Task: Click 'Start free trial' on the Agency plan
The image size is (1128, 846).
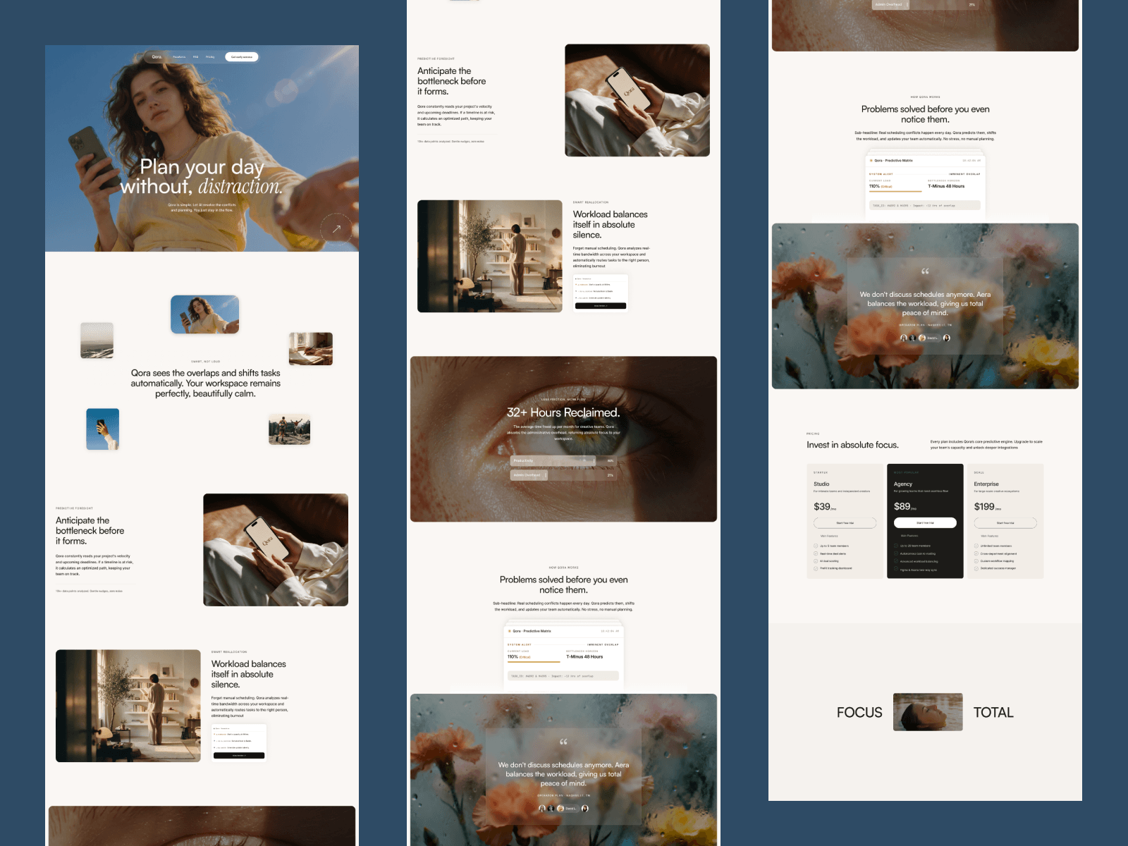Action: [925, 523]
